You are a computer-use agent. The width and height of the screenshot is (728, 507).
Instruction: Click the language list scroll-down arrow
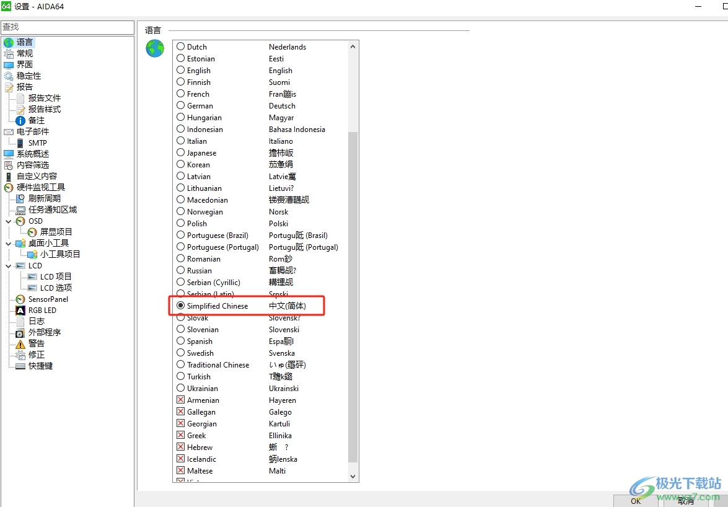[353, 477]
